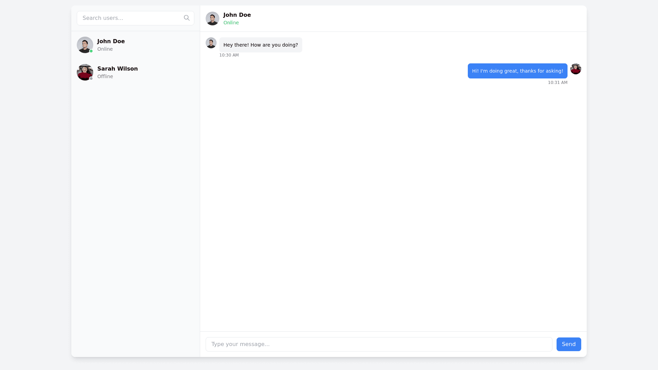Click the blue 'I'm doing great' message bubble
This screenshot has width=658, height=370.
(517, 71)
